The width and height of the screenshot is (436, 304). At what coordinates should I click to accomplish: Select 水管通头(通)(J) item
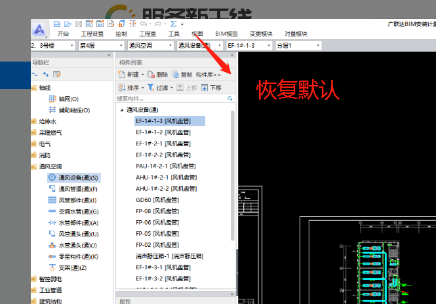pos(73,245)
